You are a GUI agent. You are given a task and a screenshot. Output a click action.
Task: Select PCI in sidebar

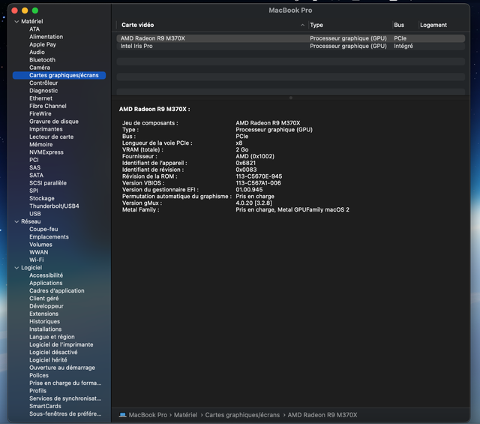34,160
